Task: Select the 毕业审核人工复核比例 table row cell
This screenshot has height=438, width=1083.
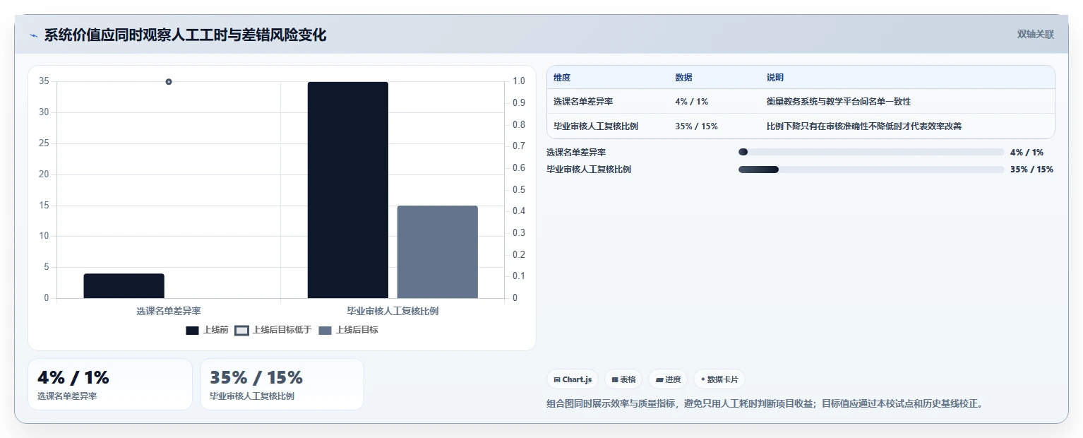Action: tap(596, 126)
